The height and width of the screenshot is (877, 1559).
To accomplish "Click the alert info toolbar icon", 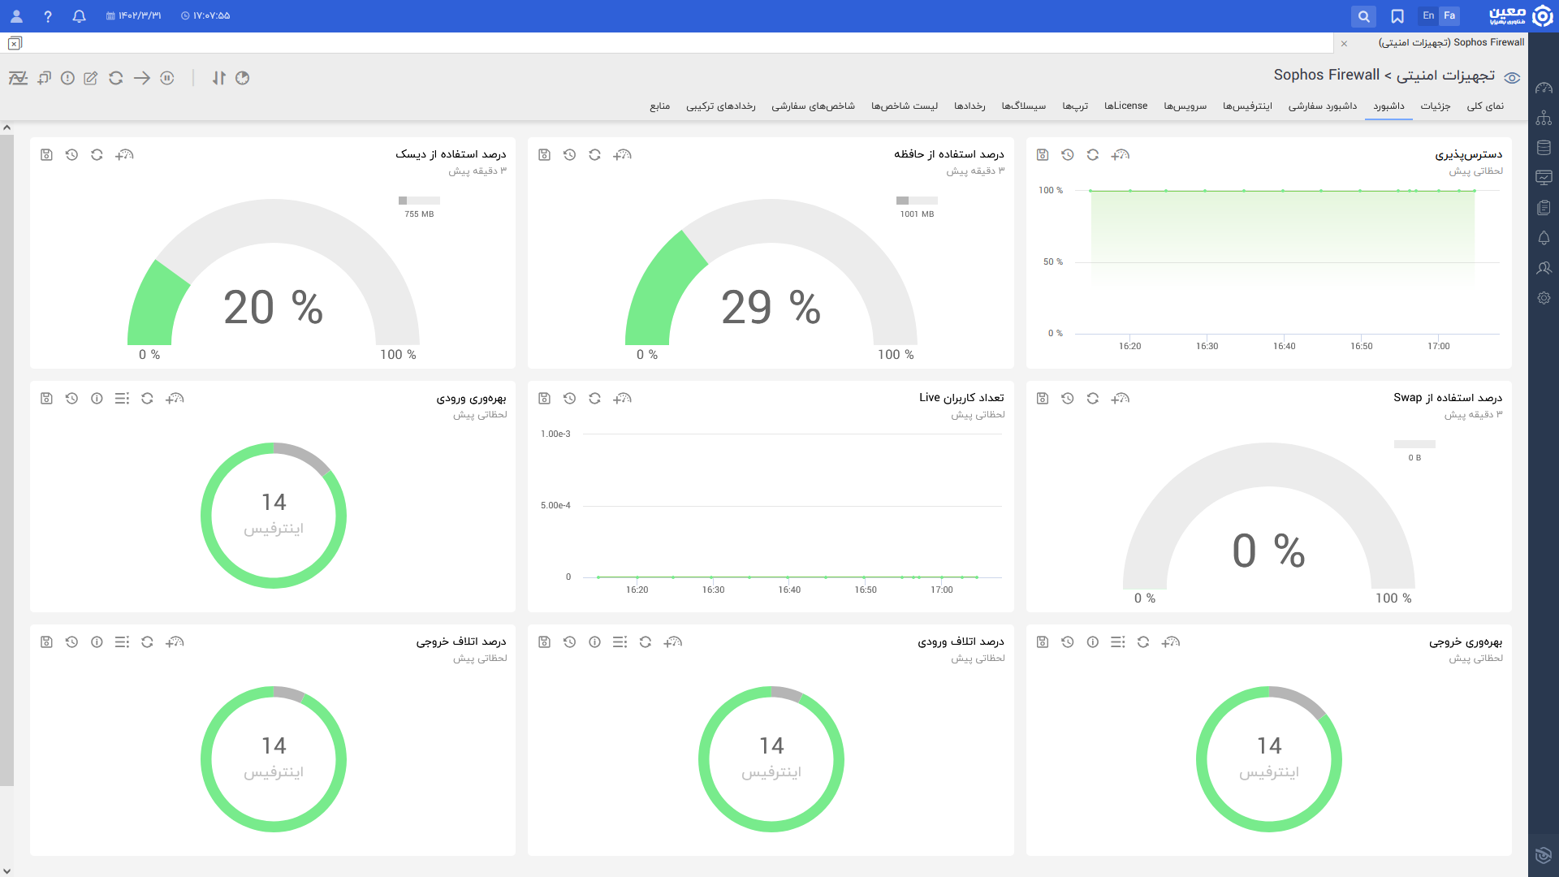I will point(67,78).
